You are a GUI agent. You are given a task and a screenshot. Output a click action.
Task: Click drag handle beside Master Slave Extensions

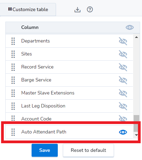pyautogui.click(x=13, y=93)
